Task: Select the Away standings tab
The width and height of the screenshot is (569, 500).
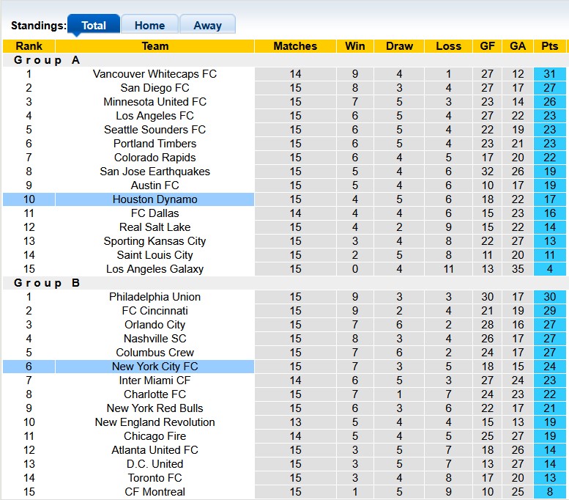Action: point(207,25)
